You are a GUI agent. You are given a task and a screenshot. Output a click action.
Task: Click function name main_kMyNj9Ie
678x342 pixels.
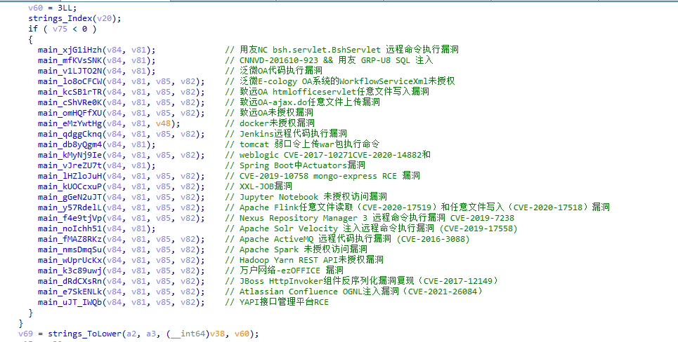(x=70, y=155)
